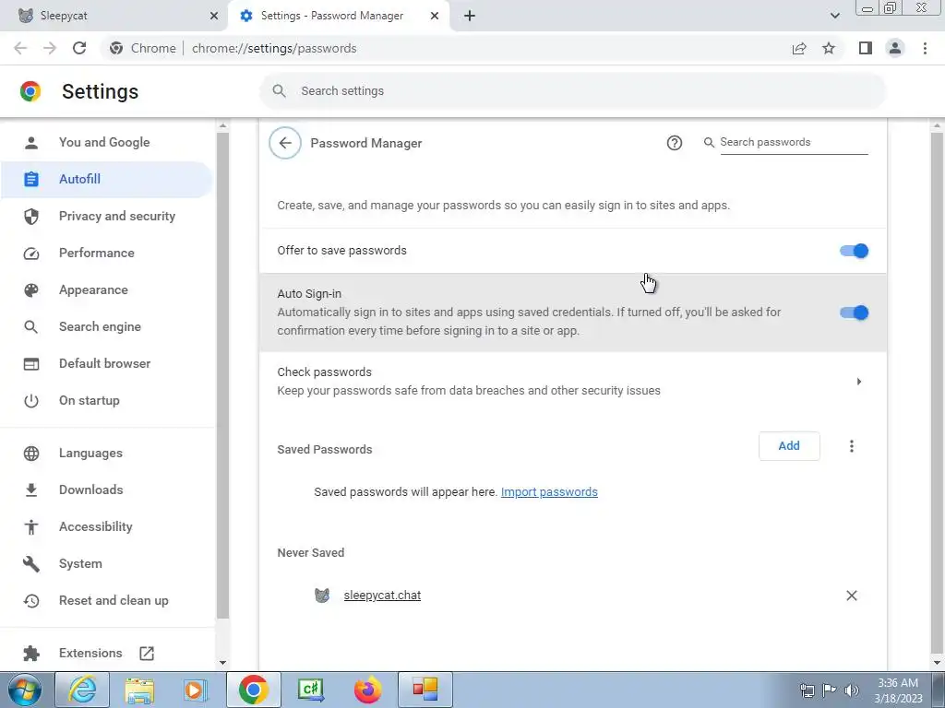Click the sleepycat.chat cat favicon
945x708 pixels.
click(322, 596)
